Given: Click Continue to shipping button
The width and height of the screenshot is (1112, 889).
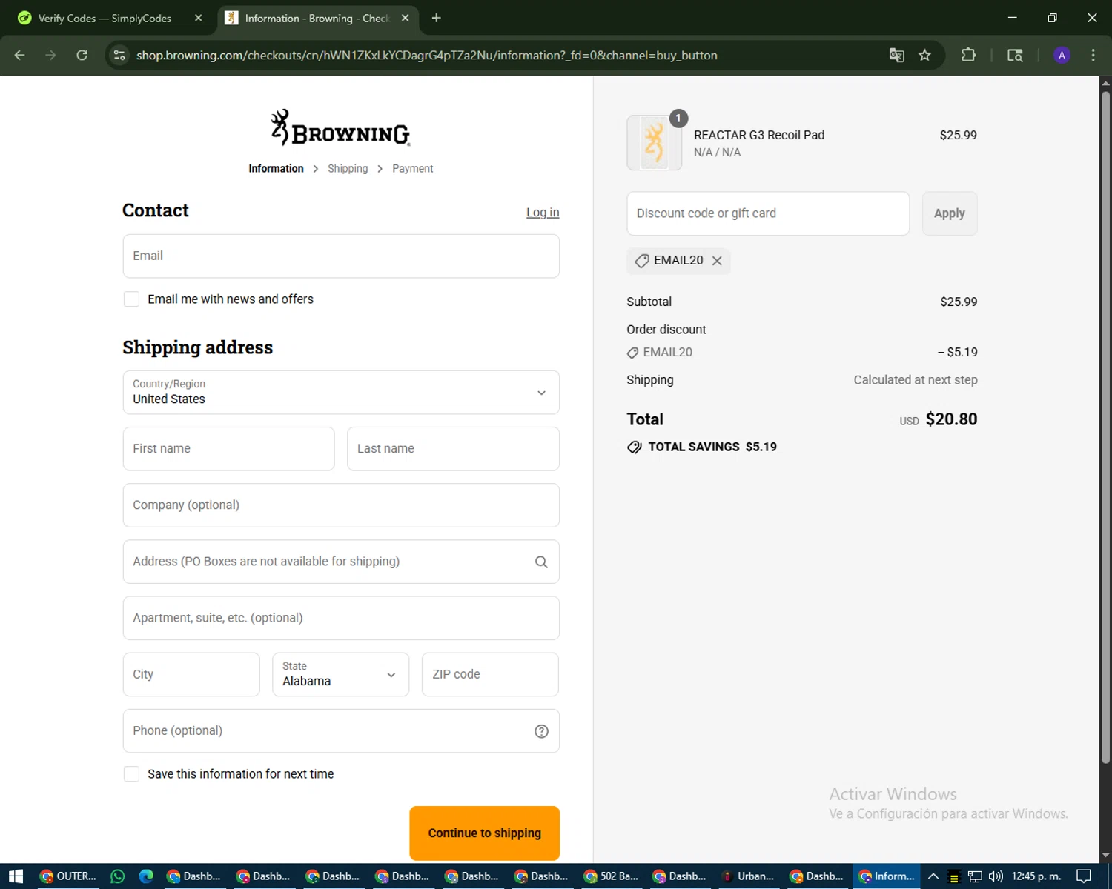Looking at the screenshot, I should point(485,833).
